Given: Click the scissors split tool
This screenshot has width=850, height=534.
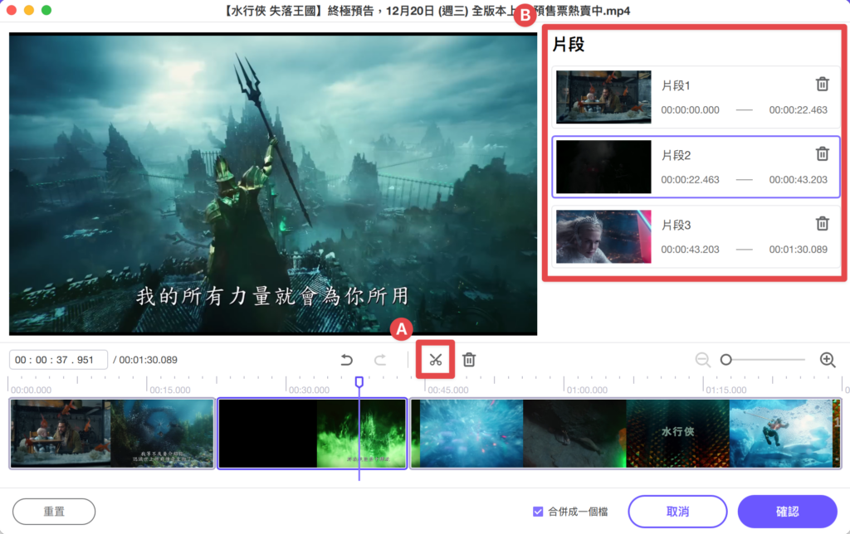Looking at the screenshot, I should point(435,360).
